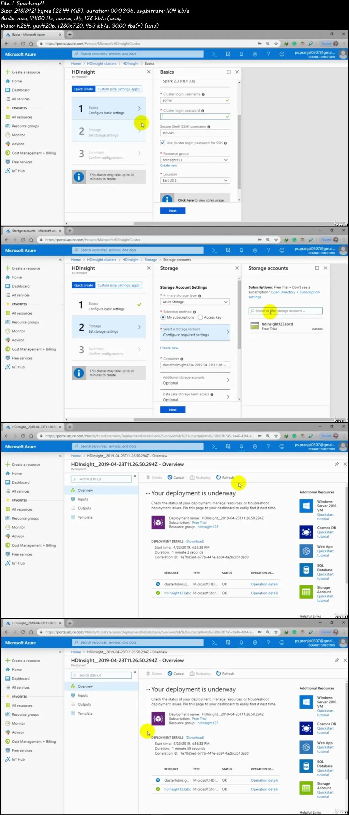
Task: Expand Additional storage accounts Optional row
Action: [x=195, y=380]
